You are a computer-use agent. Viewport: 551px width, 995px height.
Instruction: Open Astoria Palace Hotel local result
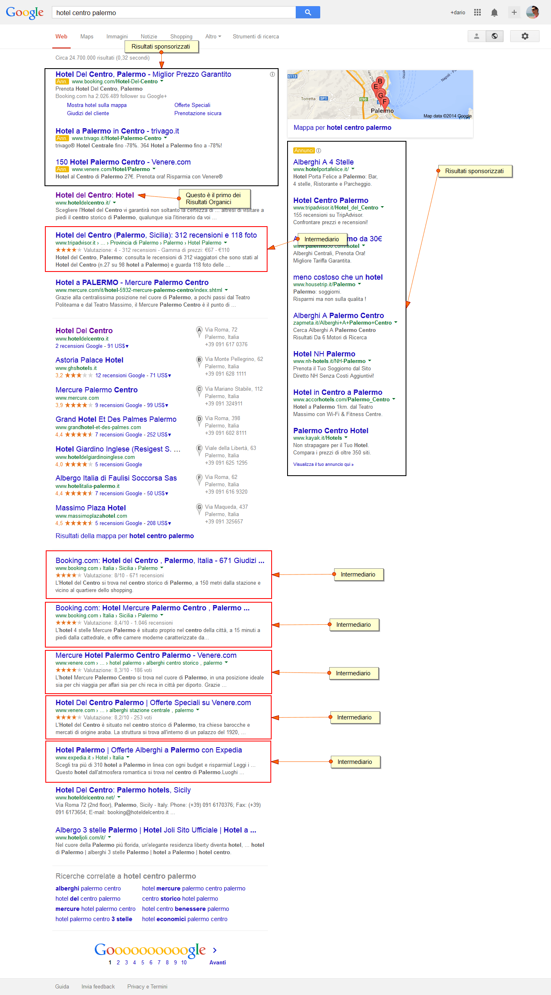[x=89, y=360]
